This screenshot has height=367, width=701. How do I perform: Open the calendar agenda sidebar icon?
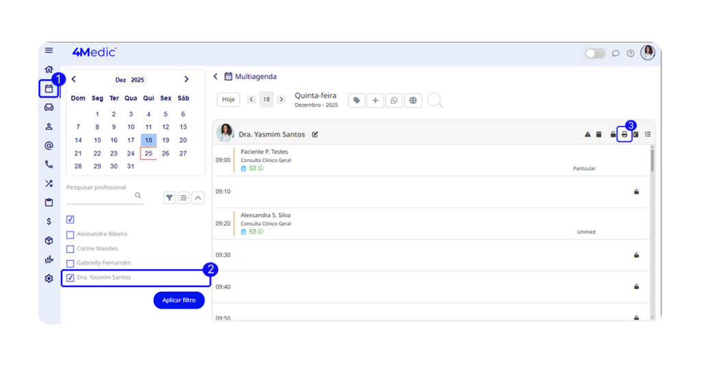coord(49,89)
